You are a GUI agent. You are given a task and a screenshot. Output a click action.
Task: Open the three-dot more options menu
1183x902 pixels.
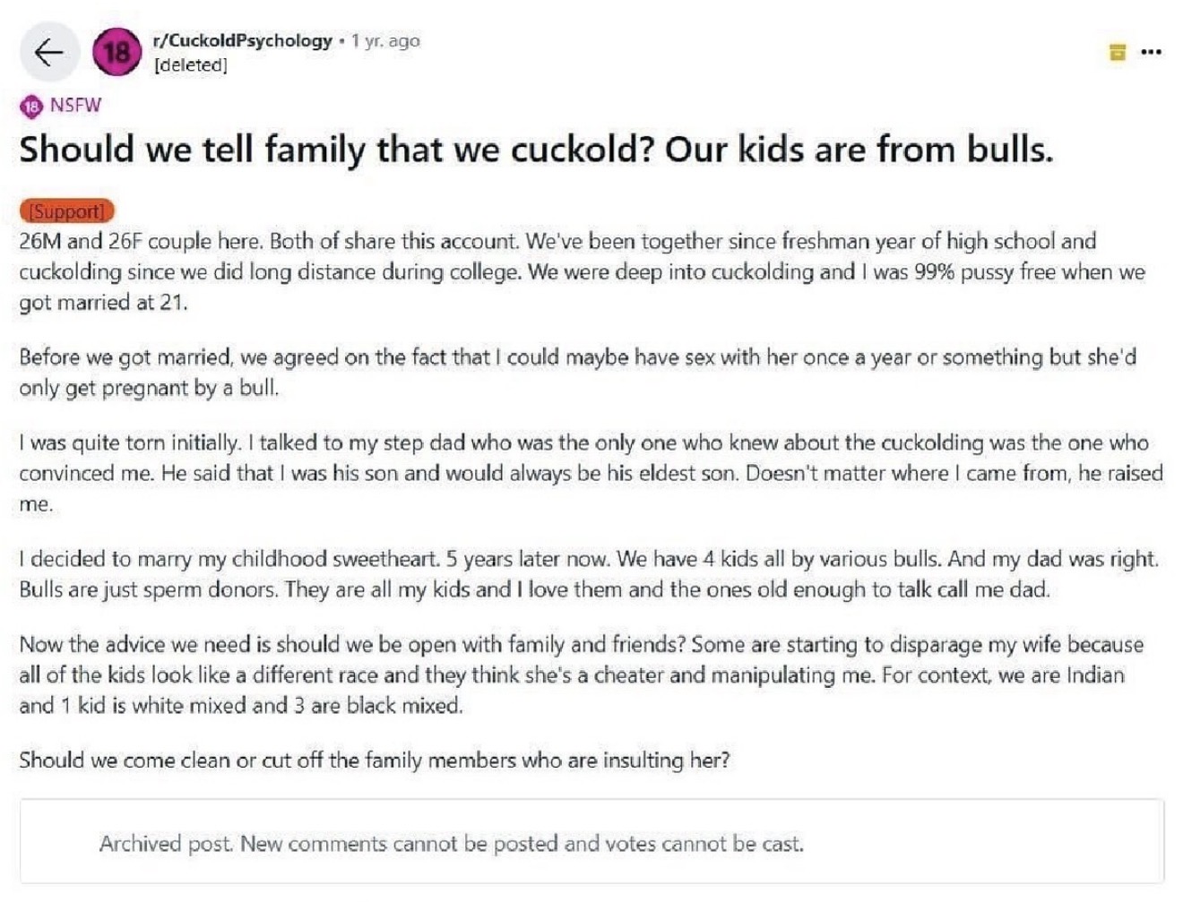coord(1151,52)
